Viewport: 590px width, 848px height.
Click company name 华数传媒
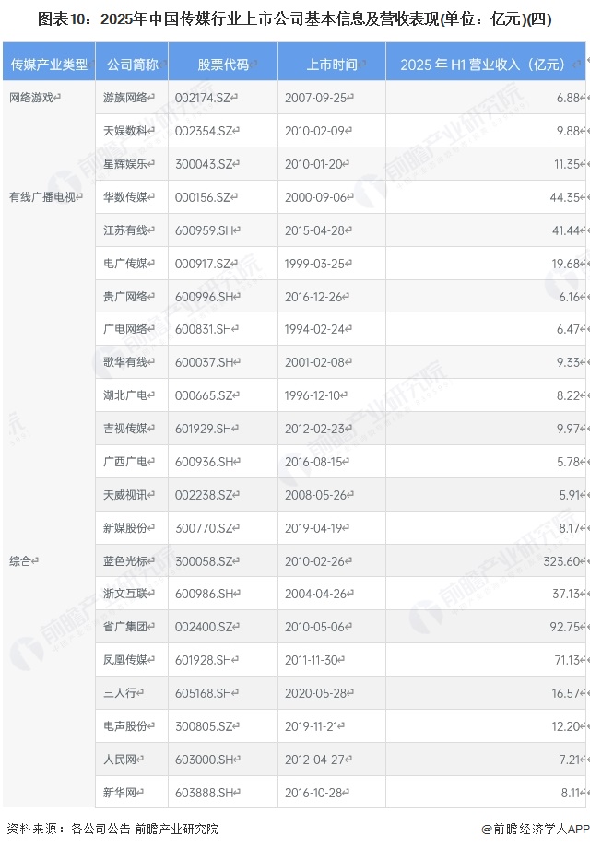pos(125,197)
